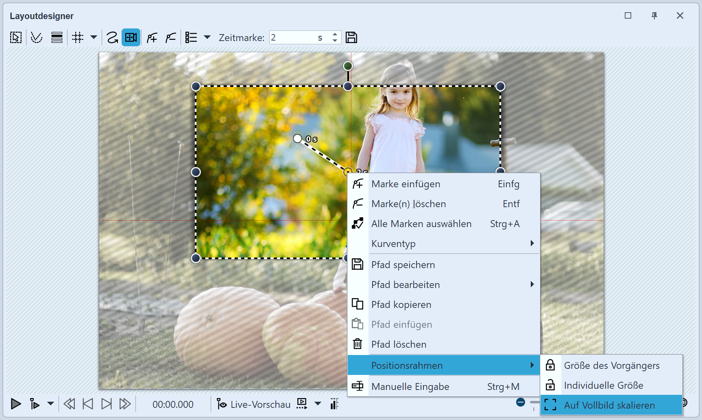This screenshot has width=702, height=420.
Task: Click Manuelle Eingabe menu entry
Action: point(410,387)
